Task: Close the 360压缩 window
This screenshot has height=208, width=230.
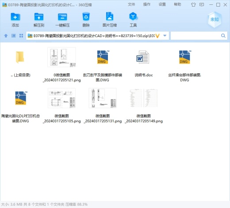Action: click(225, 5)
